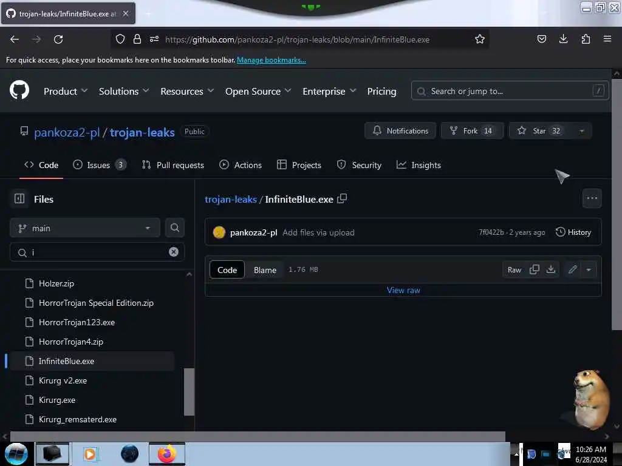
Task: Open the Pricing page
Action: [x=381, y=91]
